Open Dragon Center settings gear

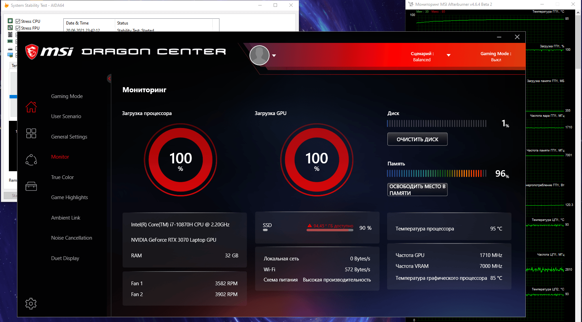[31, 303]
